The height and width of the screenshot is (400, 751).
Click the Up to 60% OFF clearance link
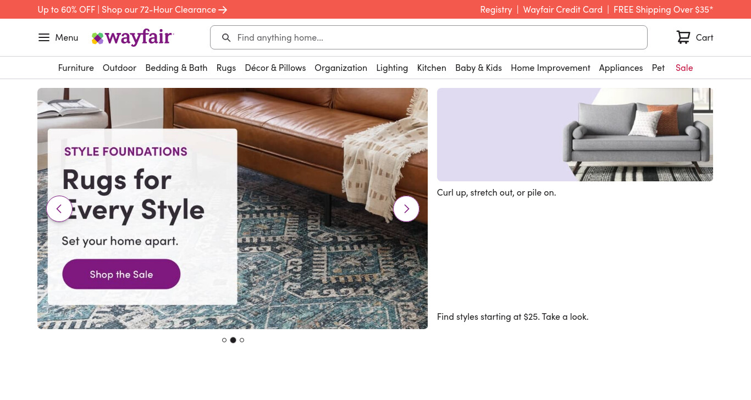point(132,9)
